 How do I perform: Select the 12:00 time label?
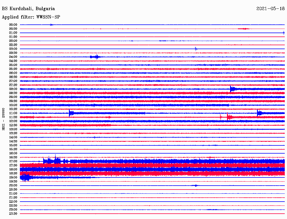[13, 121]
